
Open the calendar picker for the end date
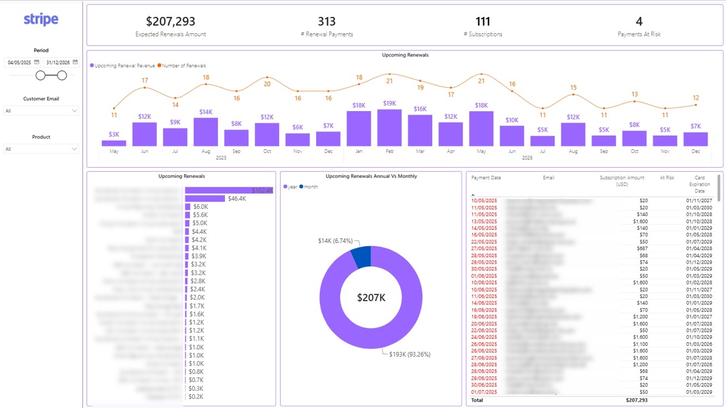75,62
